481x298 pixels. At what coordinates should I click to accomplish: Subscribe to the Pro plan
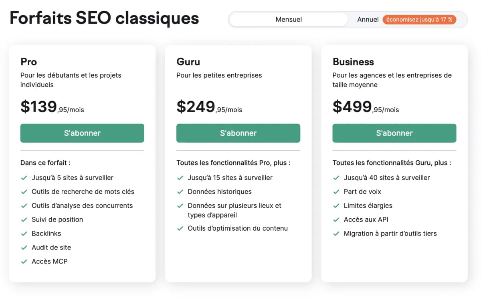82,133
